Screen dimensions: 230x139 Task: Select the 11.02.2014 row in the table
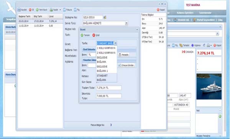(40, 26)
